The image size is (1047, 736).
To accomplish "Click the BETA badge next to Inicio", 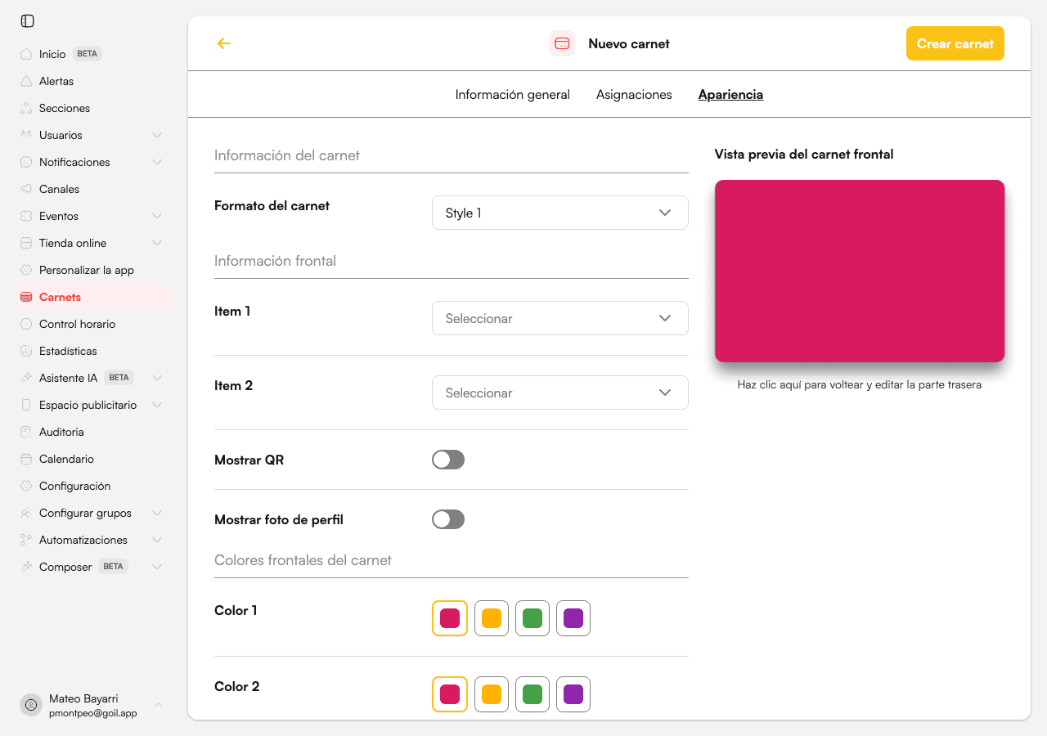I will 88,54.
